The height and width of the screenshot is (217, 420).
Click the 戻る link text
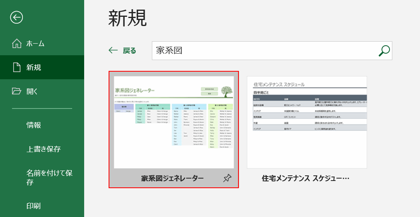[129, 50]
